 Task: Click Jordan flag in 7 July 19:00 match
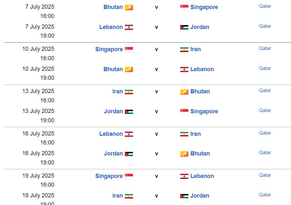click(x=184, y=27)
